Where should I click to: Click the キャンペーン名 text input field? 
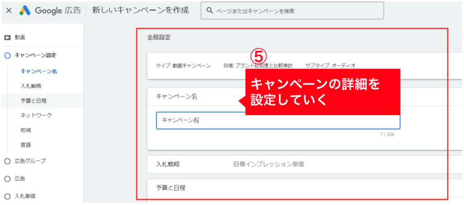tap(277, 121)
